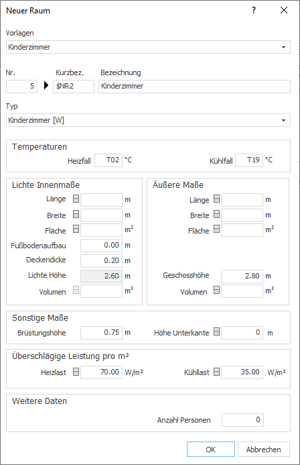Open calculator for Höhe Unterkante

coord(216,332)
